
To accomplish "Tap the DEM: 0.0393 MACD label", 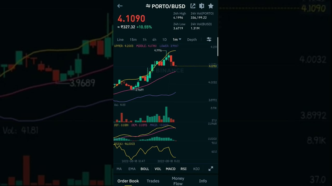I will click(x=139, y=125).
